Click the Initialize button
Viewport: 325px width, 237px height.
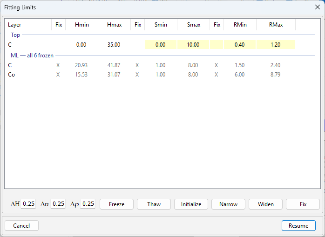(x=191, y=204)
